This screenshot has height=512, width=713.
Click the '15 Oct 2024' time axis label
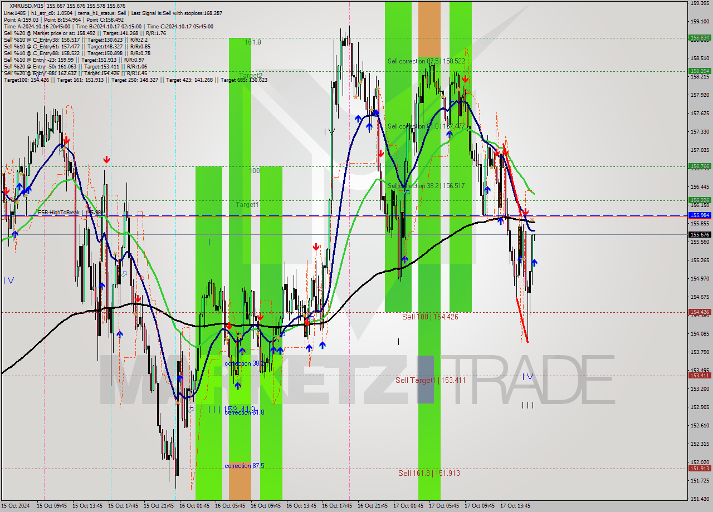point(15,506)
